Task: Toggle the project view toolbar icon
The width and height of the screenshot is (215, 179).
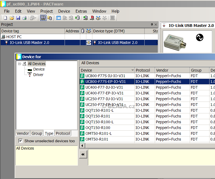Action: pos(43,18)
